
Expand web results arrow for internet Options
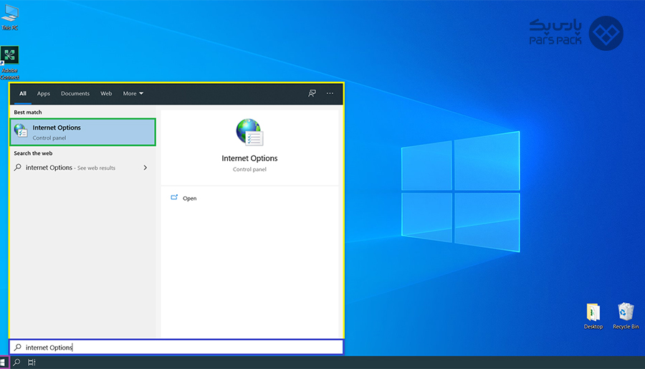(x=145, y=168)
